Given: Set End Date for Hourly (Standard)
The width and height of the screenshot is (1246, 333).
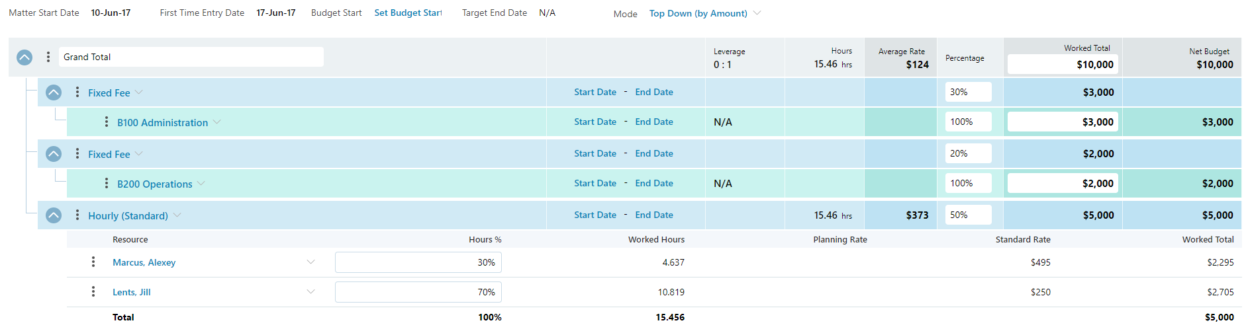Looking at the screenshot, I should click(x=654, y=215).
